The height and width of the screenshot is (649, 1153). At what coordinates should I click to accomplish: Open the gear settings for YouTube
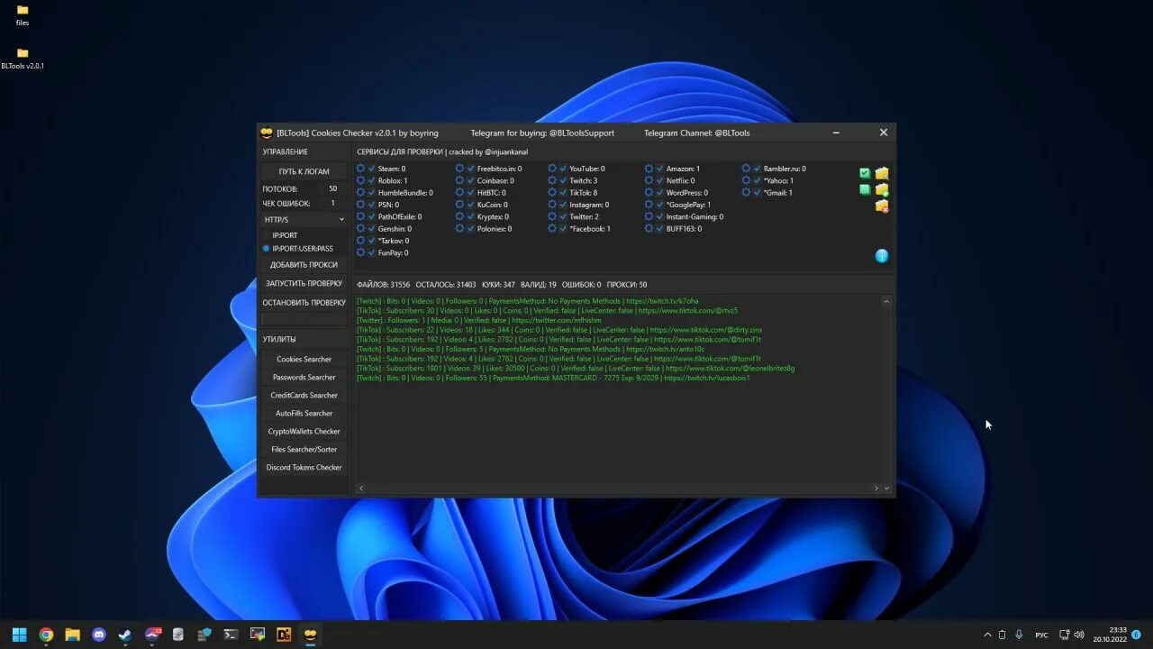click(x=551, y=169)
